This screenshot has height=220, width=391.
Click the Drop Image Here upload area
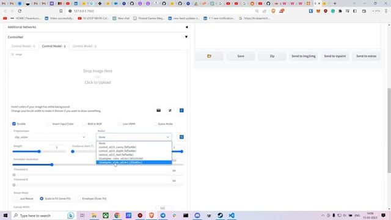[x=98, y=76]
